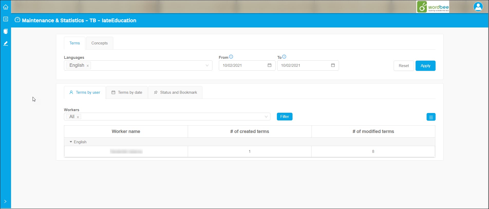
Task: Expand the Workers dropdown
Action: tap(266, 117)
